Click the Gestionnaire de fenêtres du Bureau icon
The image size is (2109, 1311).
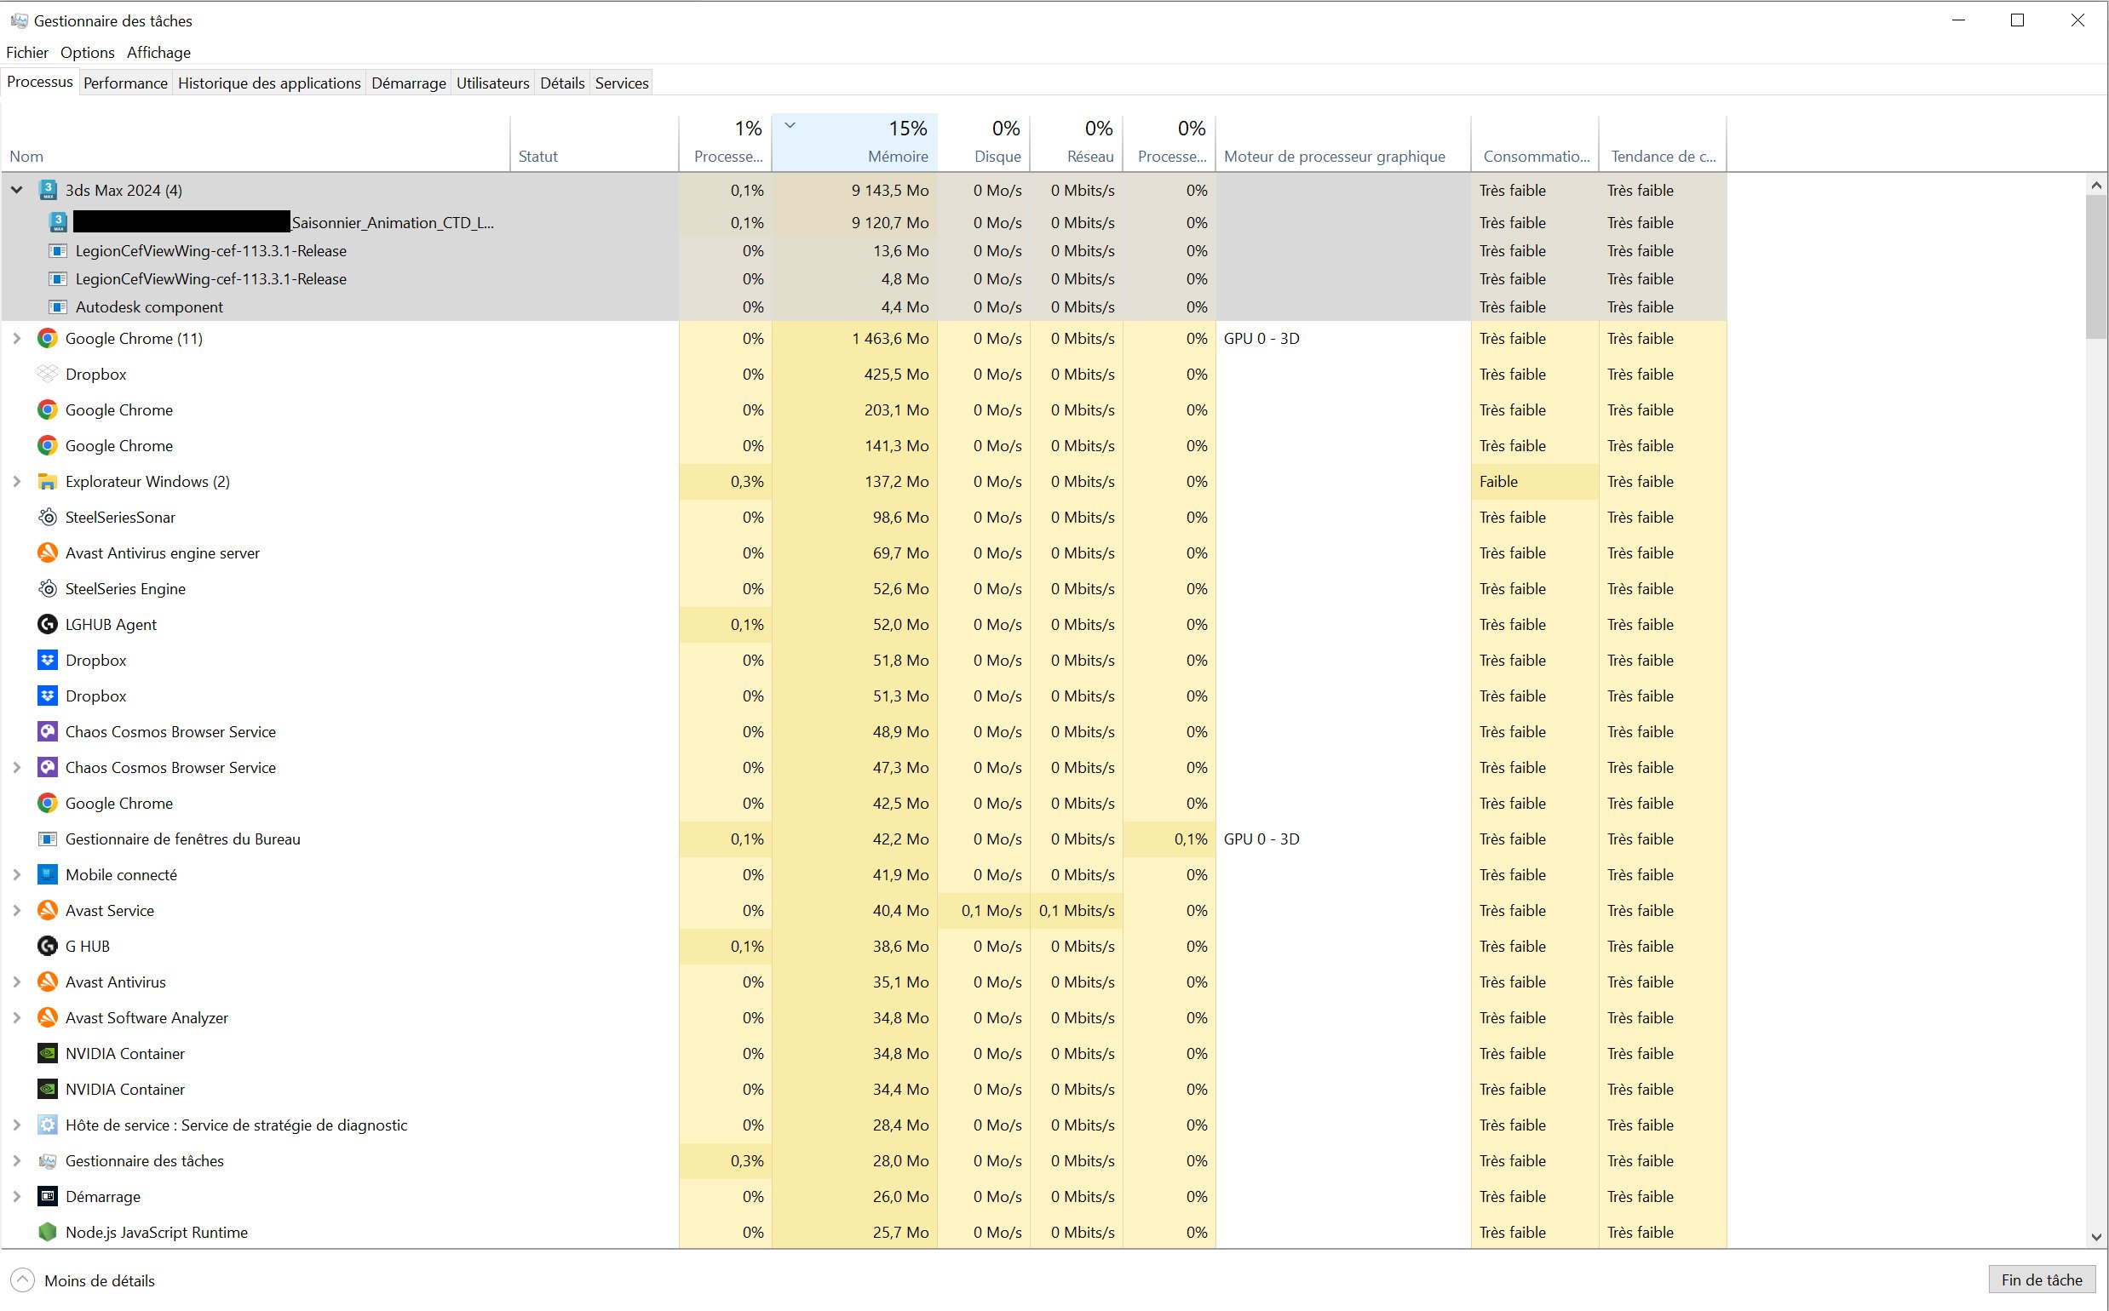(x=48, y=839)
